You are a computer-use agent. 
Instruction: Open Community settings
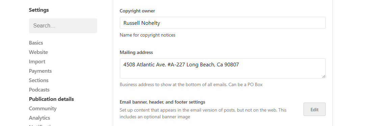click(x=43, y=109)
